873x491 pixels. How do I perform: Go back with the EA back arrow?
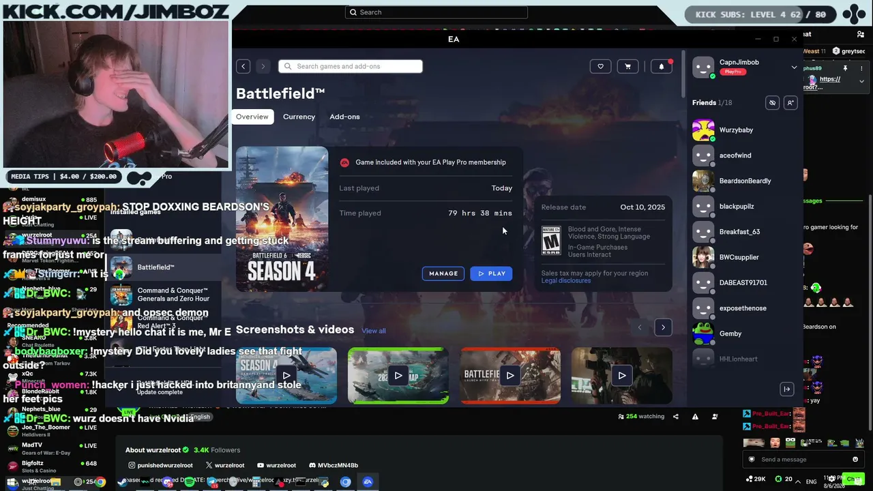point(243,66)
